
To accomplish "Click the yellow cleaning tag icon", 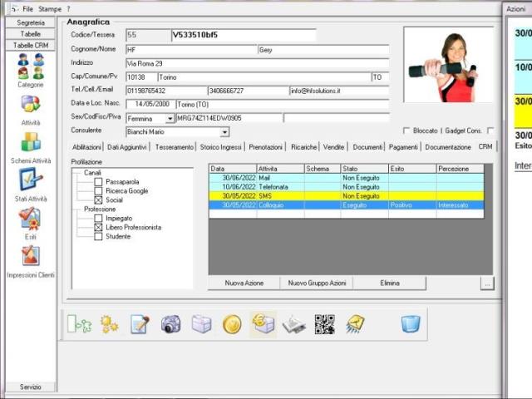I will [355, 324].
